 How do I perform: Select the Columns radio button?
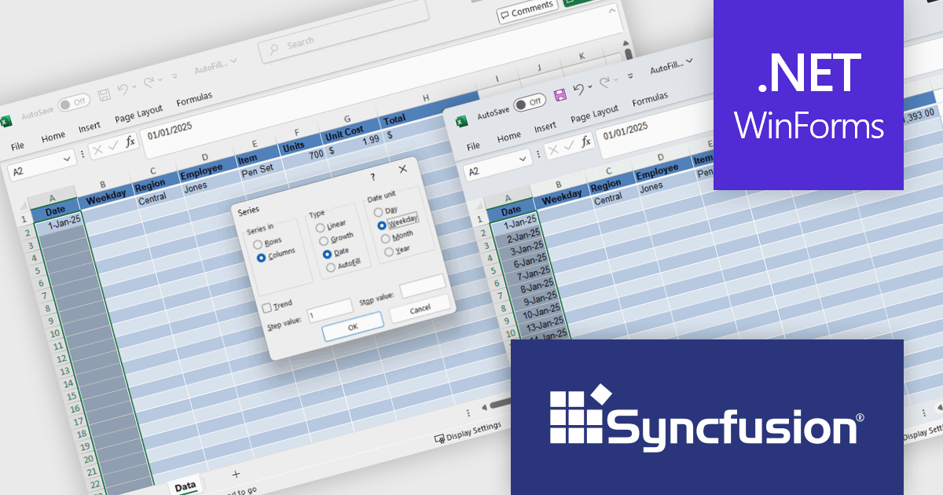(x=260, y=257)
